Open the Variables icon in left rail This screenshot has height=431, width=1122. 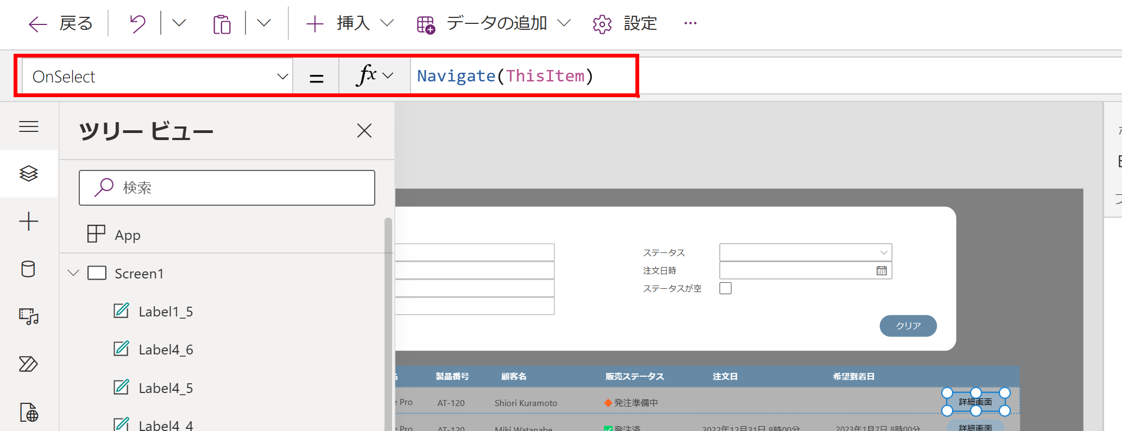(29, 413)
